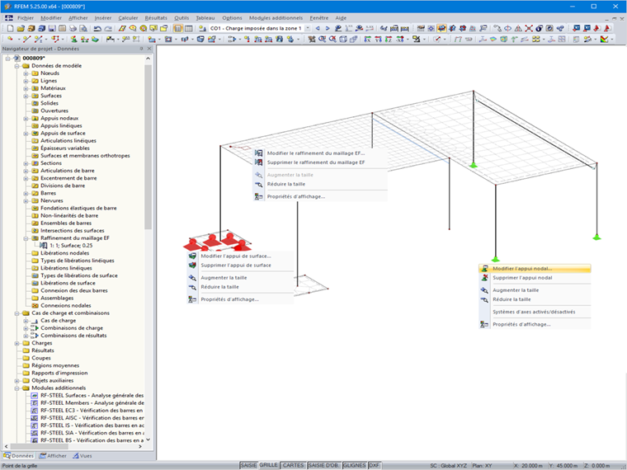Select Appuis linéiques tree item
Screen dimensions: 627x470
pyautogui.click(x=61, y=125)
